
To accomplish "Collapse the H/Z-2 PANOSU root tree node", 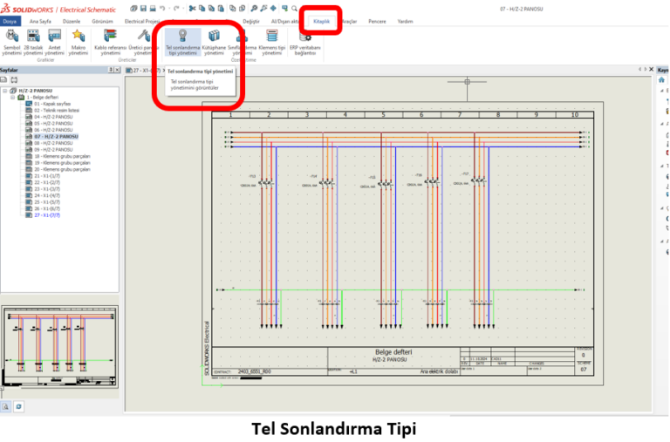I will pos(5,90).
